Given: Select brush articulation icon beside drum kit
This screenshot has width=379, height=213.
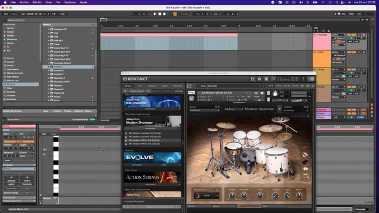Looking at the screenshot, I should pyautogui.click(x=305, y=147).
